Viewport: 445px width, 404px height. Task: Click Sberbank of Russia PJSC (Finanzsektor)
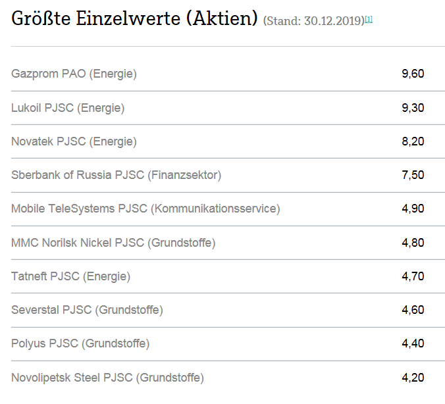[116, 175]
